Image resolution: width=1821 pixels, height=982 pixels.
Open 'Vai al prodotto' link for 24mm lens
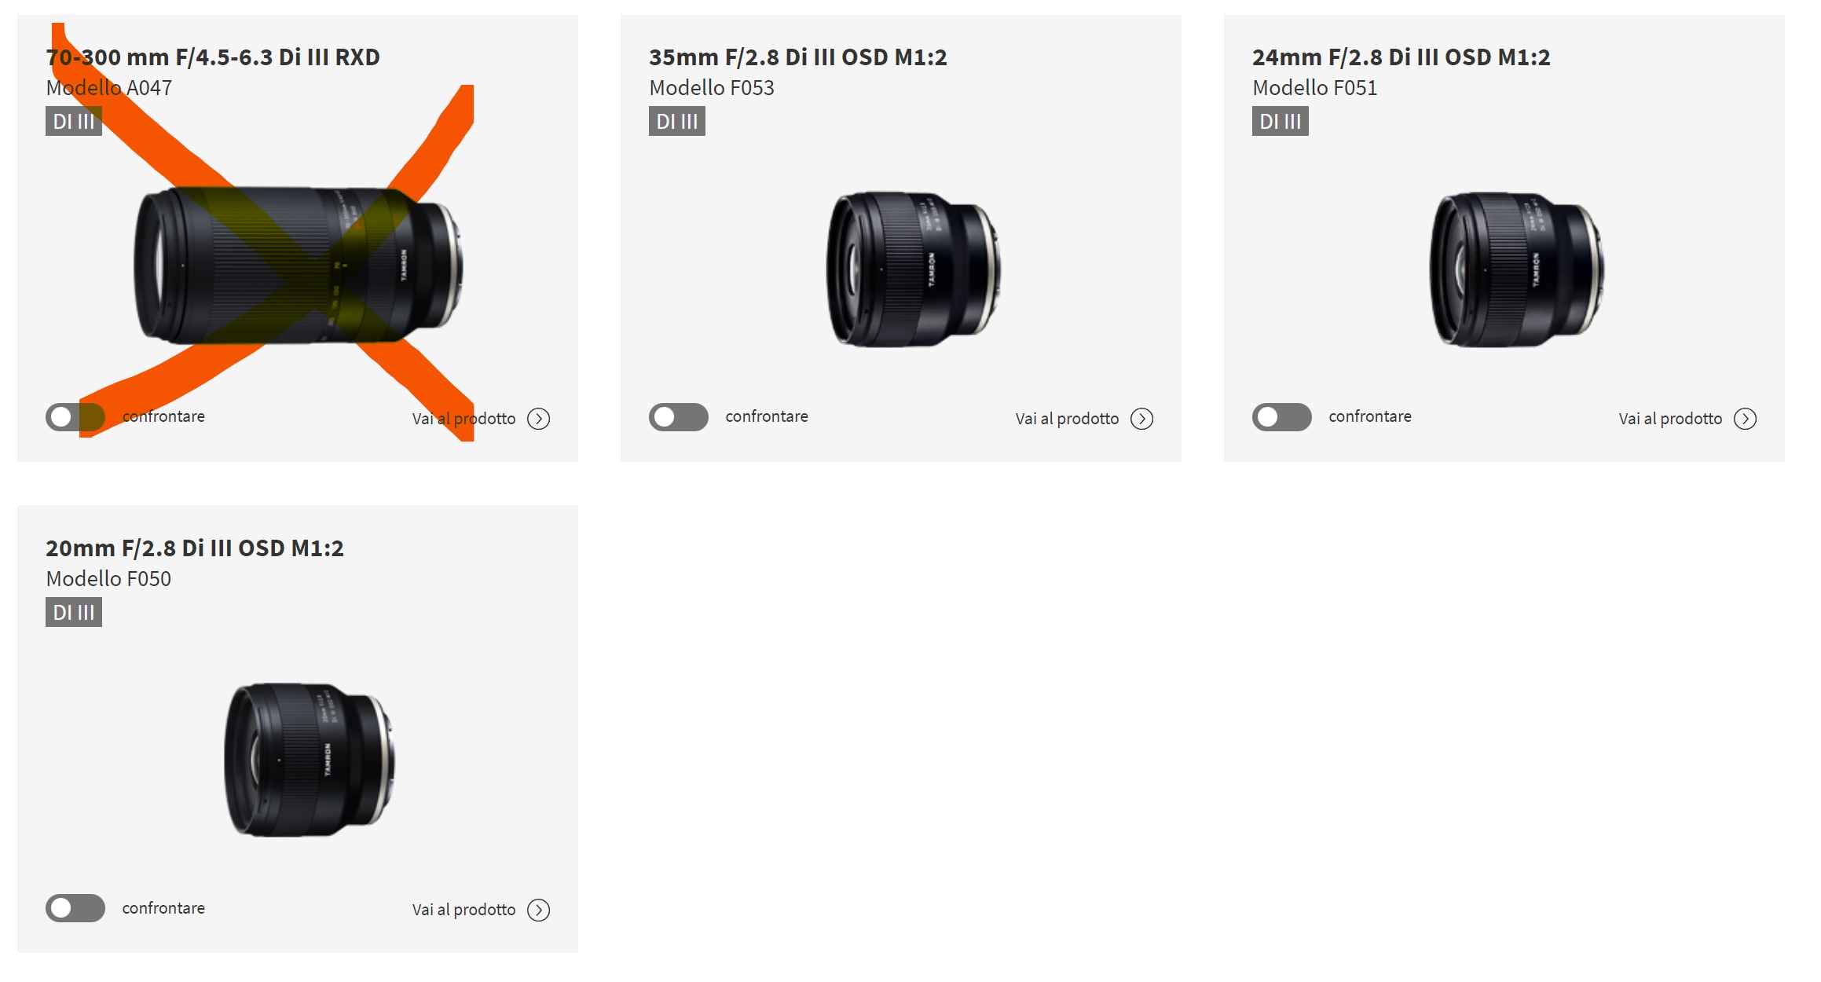(x=1670, y=419)
